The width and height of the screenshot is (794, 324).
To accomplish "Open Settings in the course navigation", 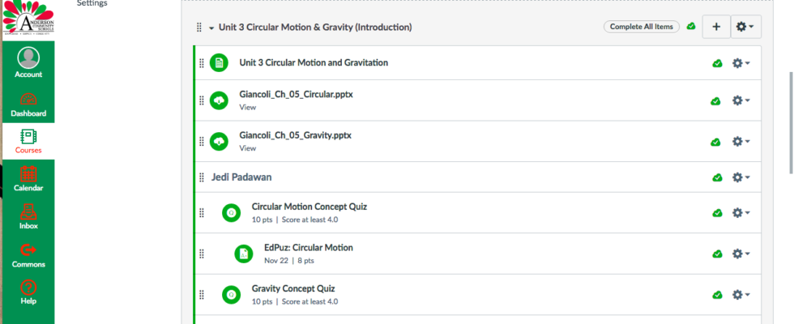I will pos(92,3).
